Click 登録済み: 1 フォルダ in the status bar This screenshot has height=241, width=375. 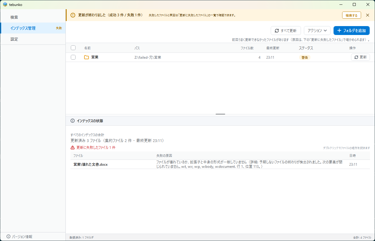tap(81, 237)
